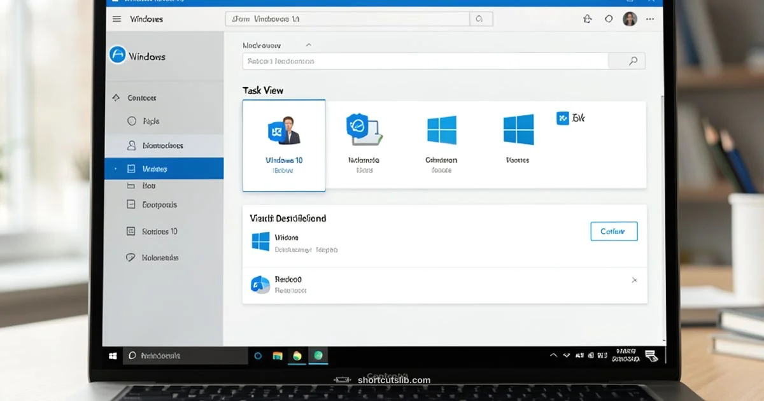Image resolution: width=764 pixels, height=401 pixels.
Task: Click the round app icon in the bottom notification row
Action: pyautogui.click(x=259, y=285)
